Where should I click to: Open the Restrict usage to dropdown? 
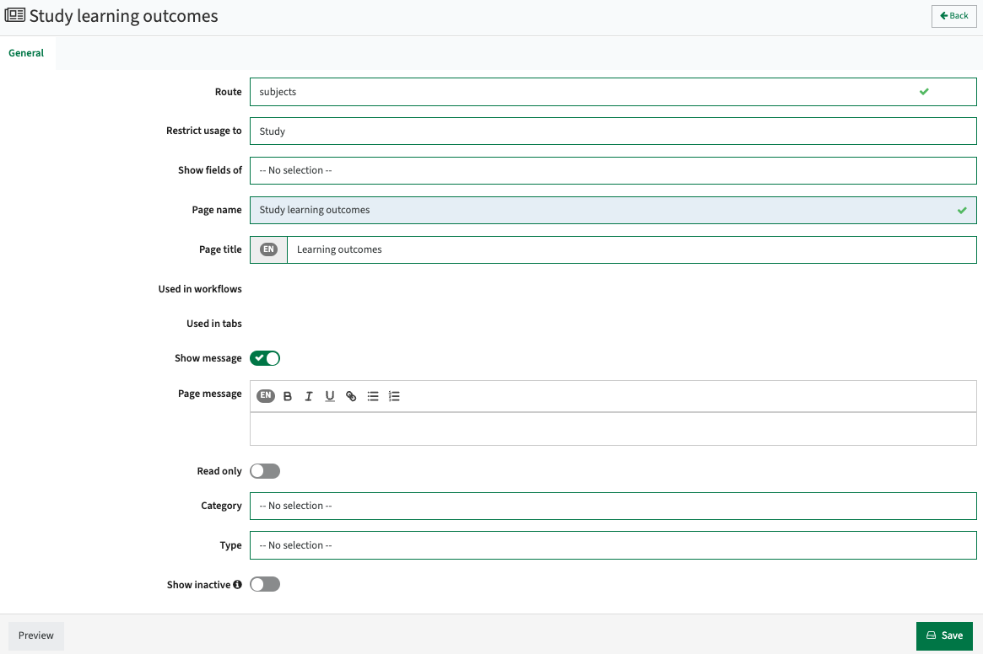point(613,131)
